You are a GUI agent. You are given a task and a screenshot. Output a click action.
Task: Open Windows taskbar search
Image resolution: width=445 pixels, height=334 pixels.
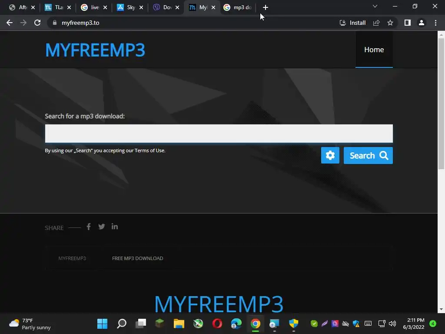(x=122, y=324)
